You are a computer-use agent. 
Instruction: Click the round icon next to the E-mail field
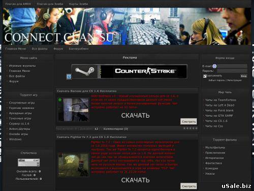pyautogui.click(x=214, y=66)
